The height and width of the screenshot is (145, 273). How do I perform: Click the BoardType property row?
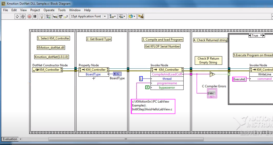pos(93,74)
